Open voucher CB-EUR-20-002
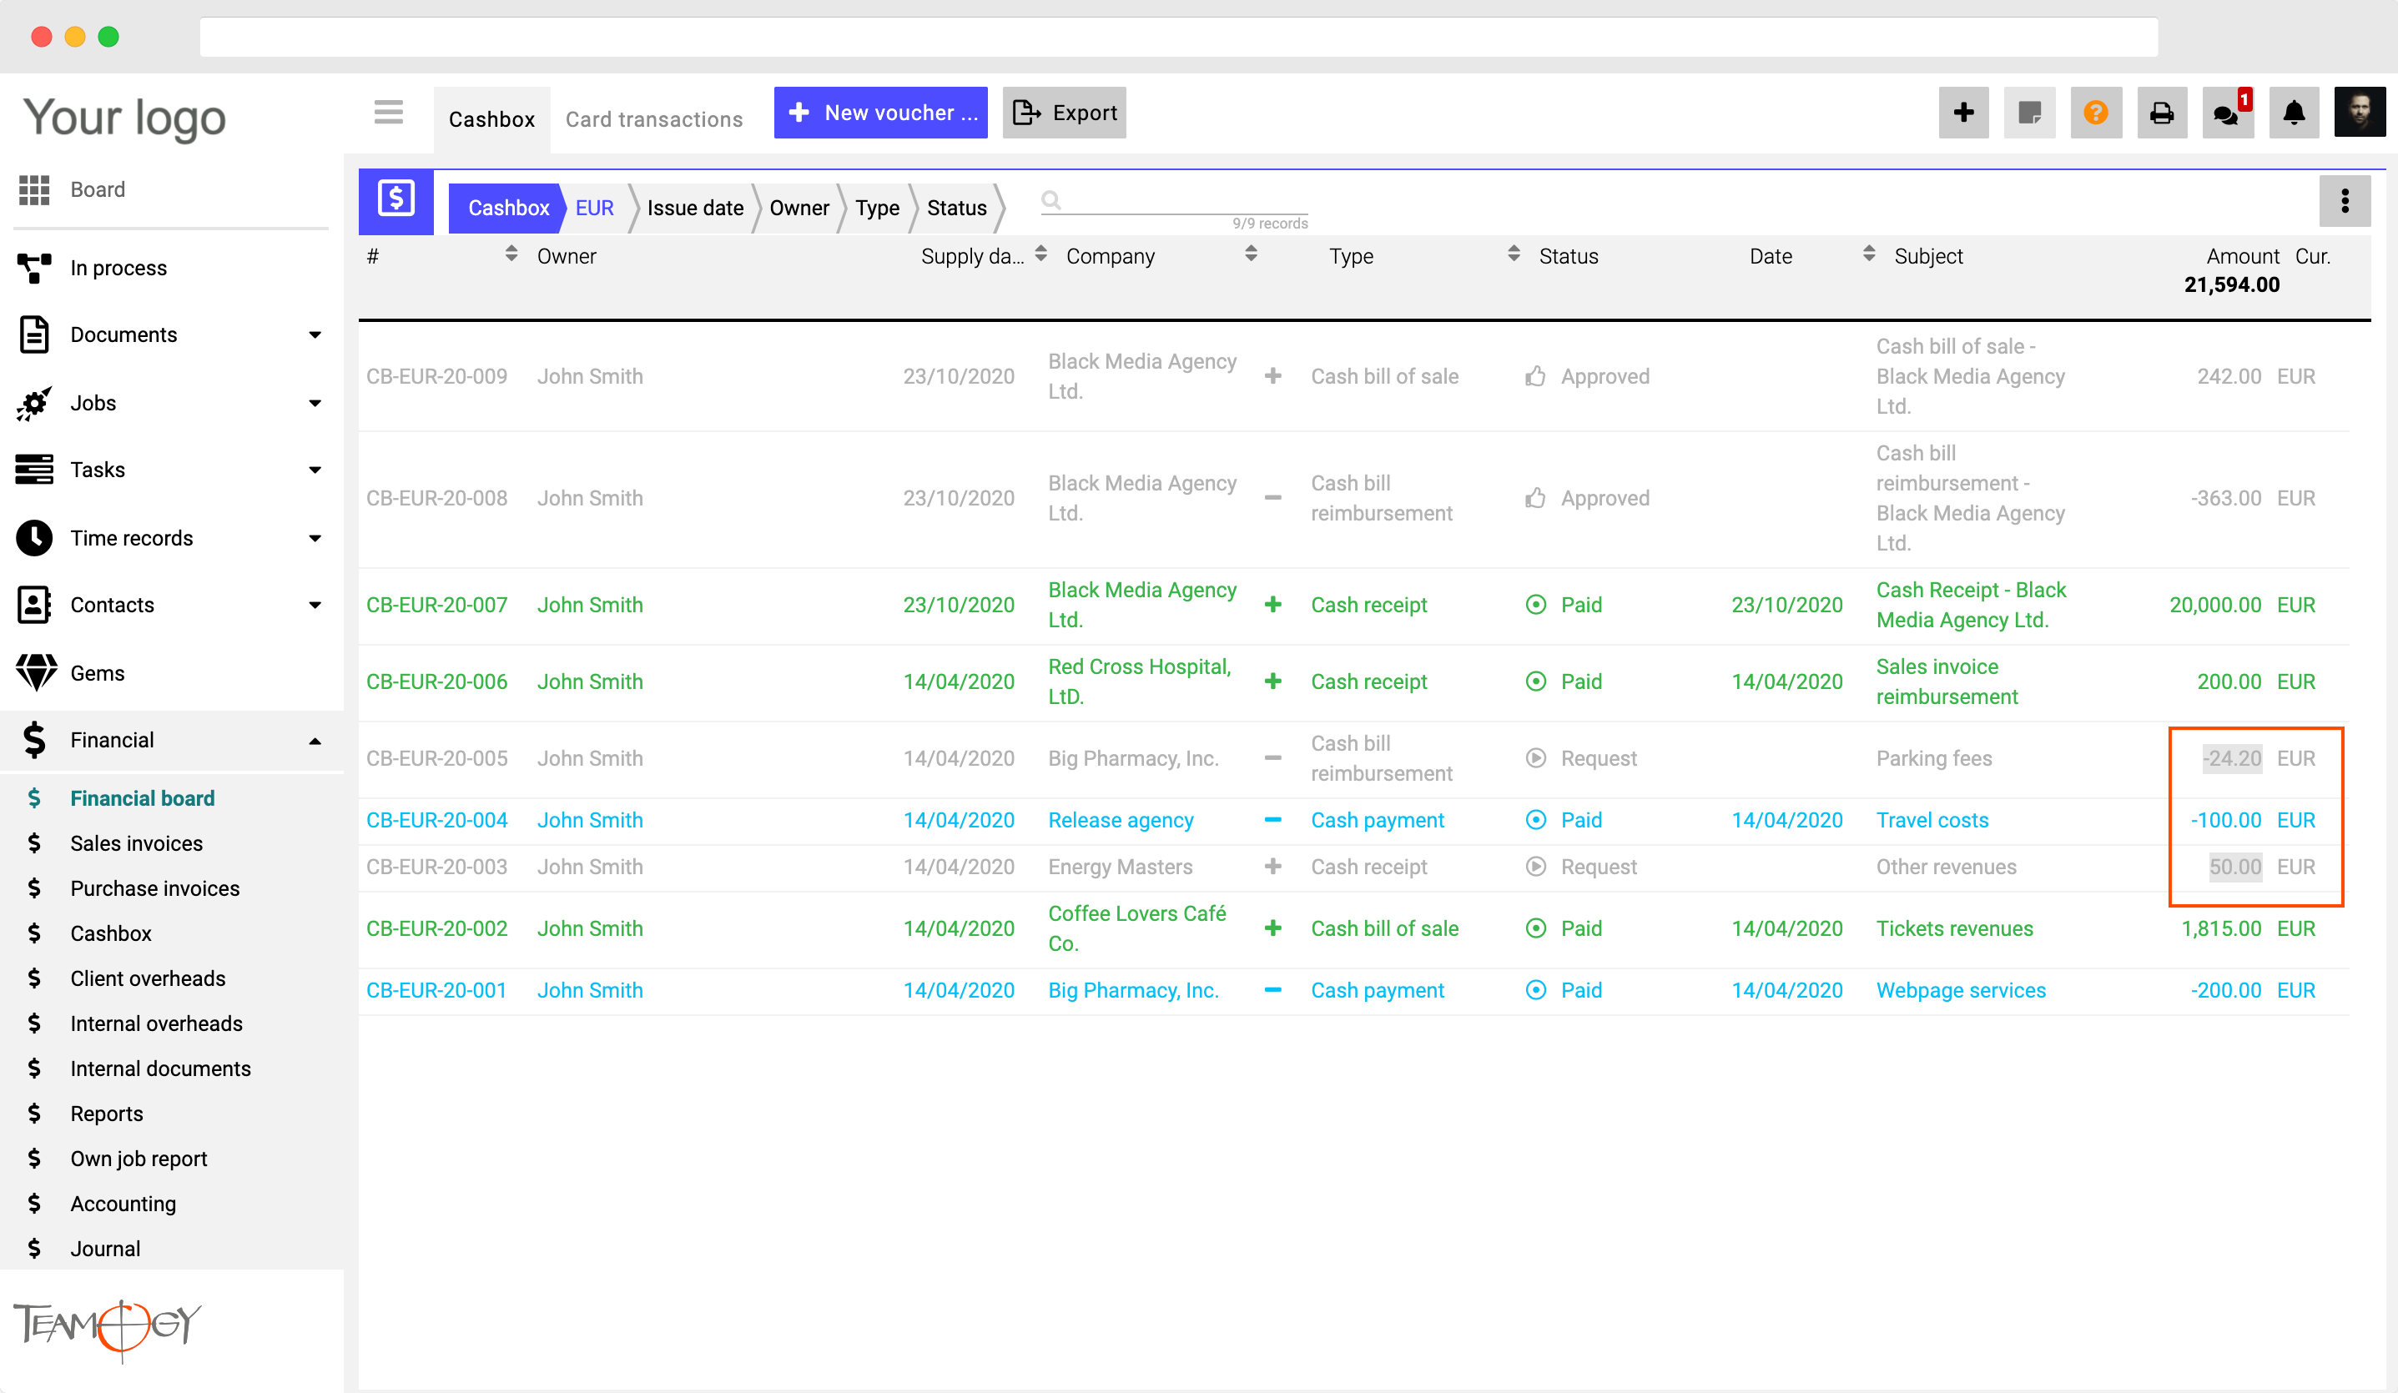Viewport: 2398px width, 1393px height. (x=436, y=928)
